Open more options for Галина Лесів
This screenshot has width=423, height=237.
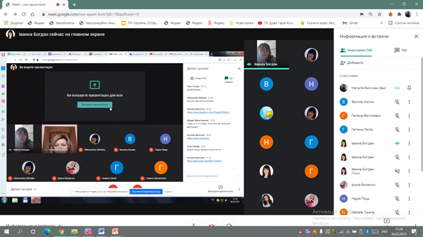[x=409, y=129]
